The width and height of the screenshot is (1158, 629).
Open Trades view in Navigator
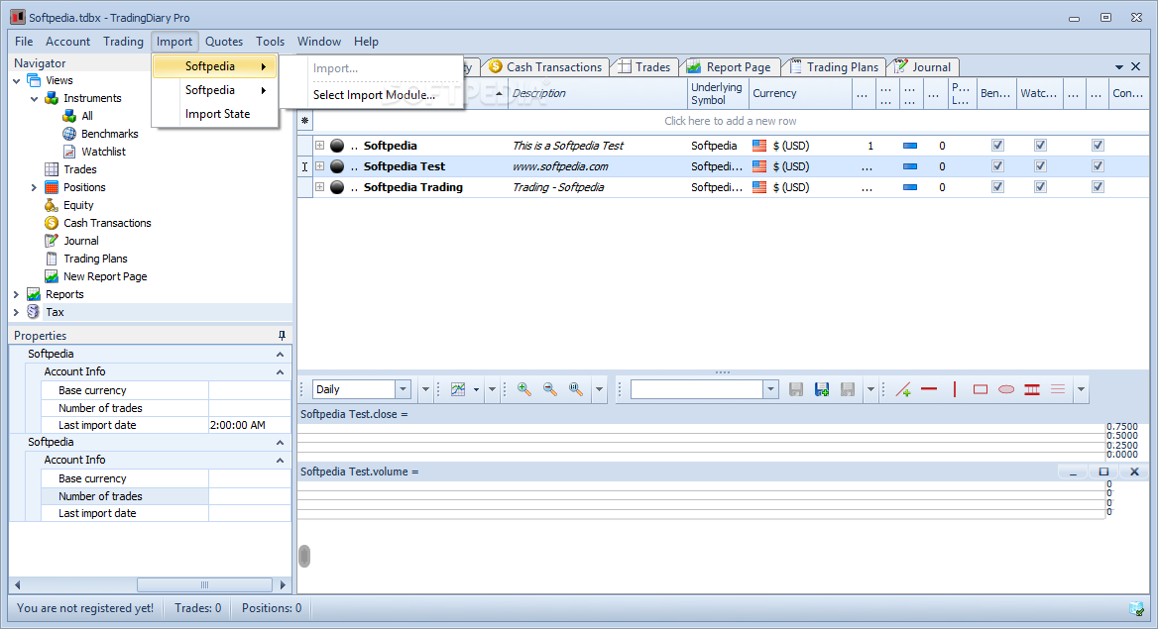[79, 169]
